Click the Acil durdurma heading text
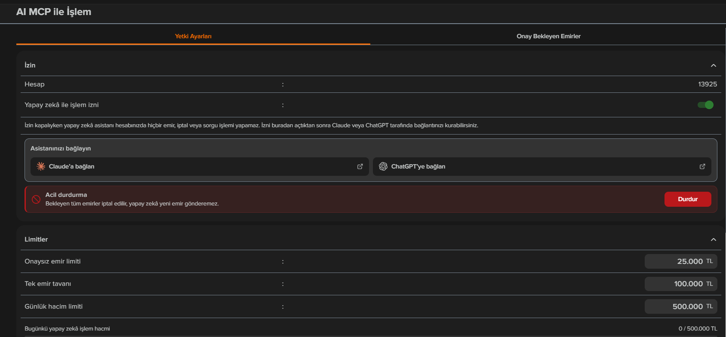 click(x=66, y=195)
